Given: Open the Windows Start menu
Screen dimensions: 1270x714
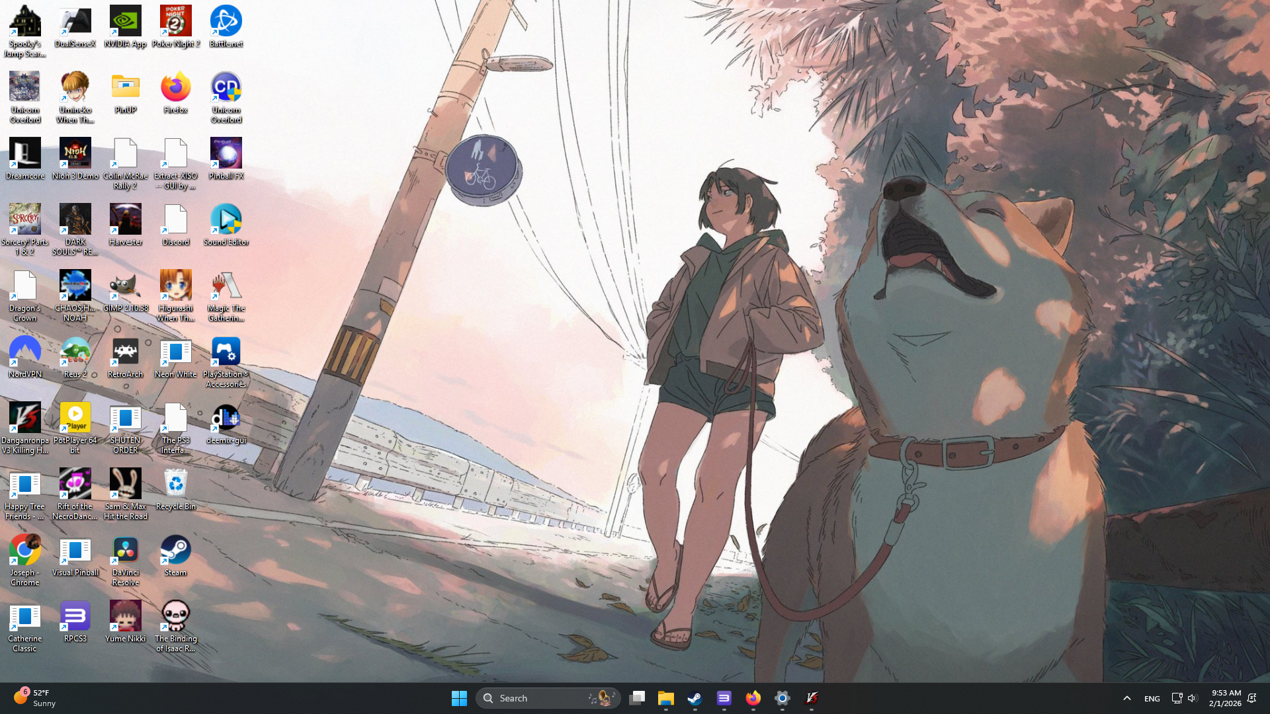Looking at the screenshot, I should [459, 698].
